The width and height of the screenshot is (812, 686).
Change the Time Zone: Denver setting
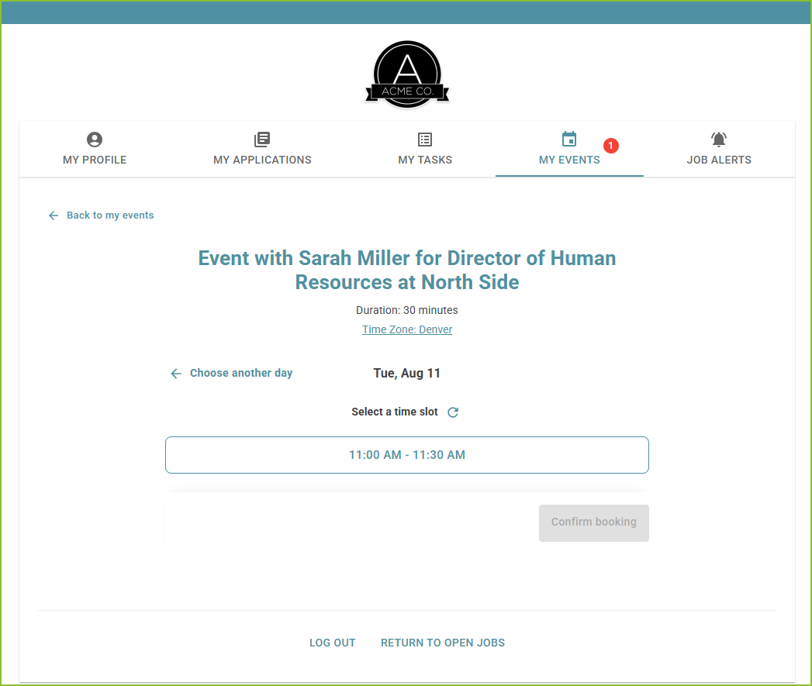coord(407,329)
